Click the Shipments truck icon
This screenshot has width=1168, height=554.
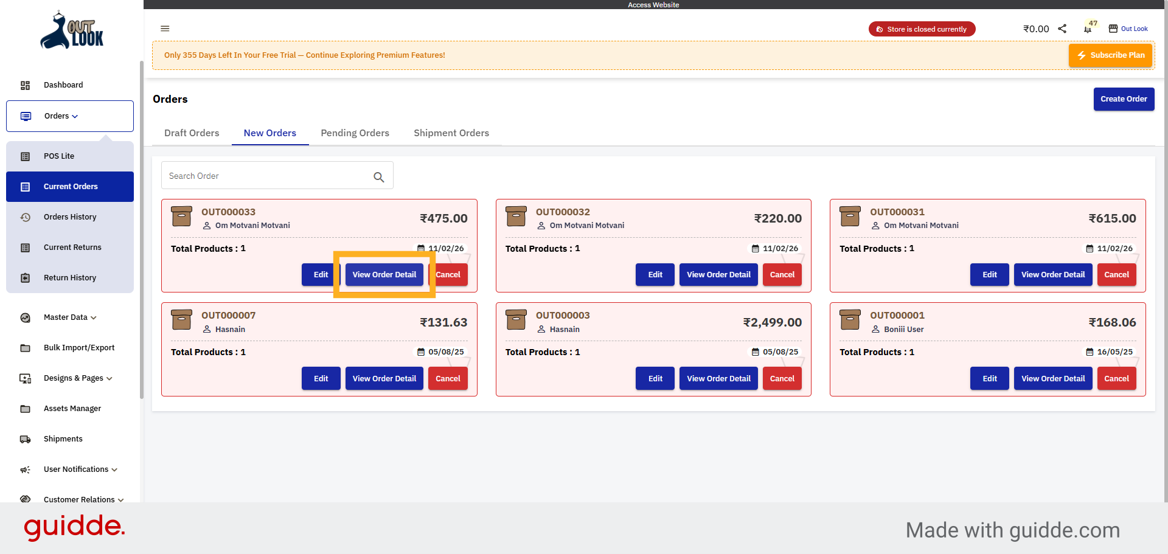(x=25, y=439)
